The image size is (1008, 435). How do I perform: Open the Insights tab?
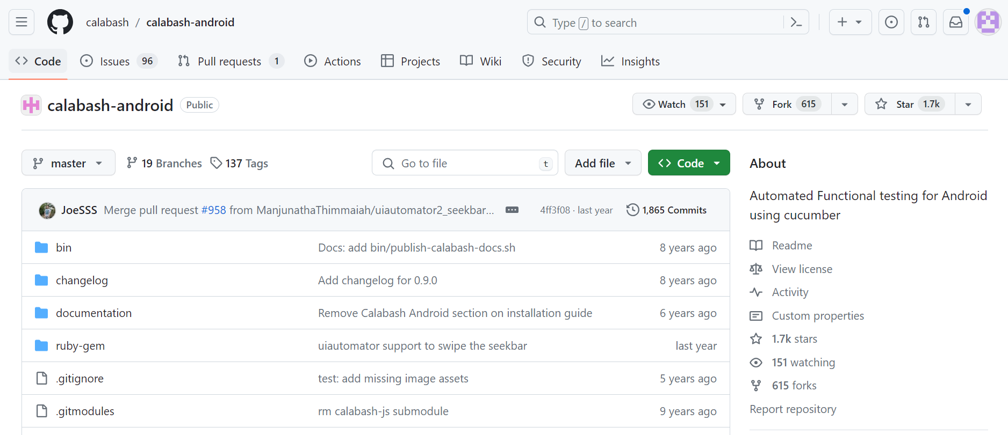pyautogui.click(x=630, y=62)
